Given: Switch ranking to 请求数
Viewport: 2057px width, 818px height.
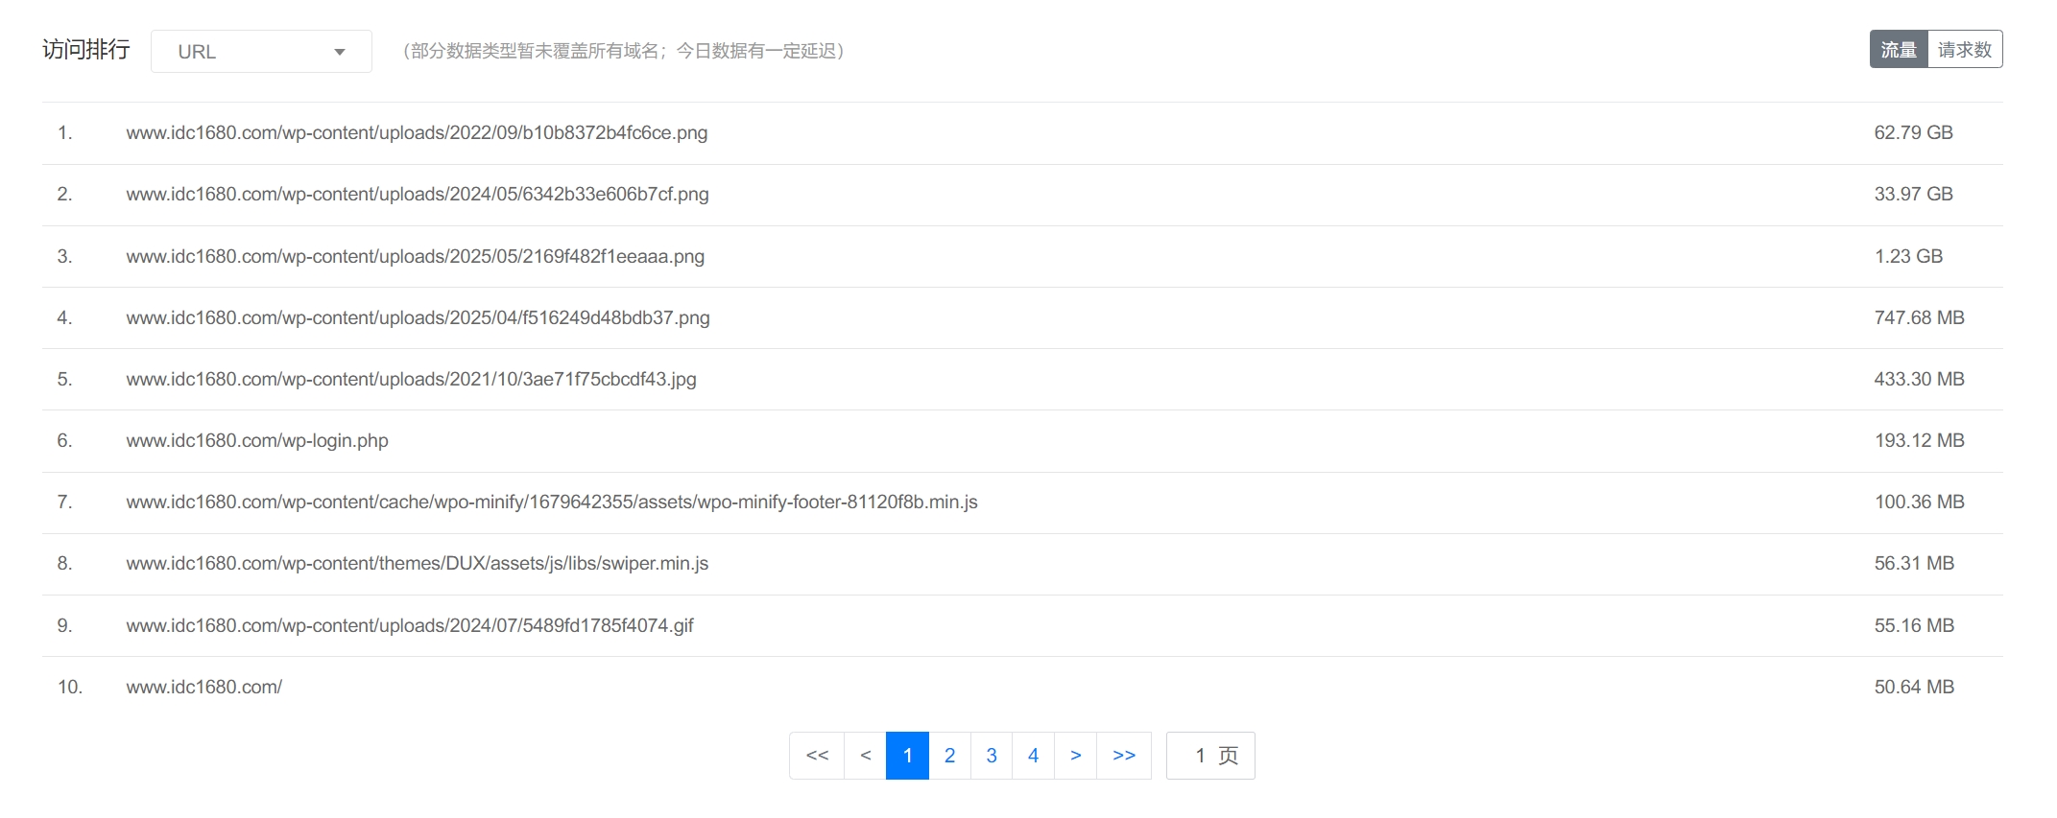Looking at the screenshot, I should coord(1965,50).
